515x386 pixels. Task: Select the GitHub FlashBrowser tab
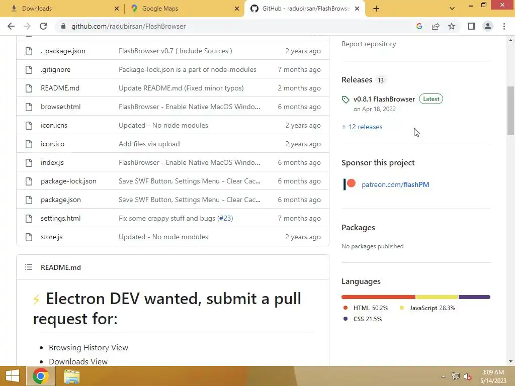[x=304, y=9]
